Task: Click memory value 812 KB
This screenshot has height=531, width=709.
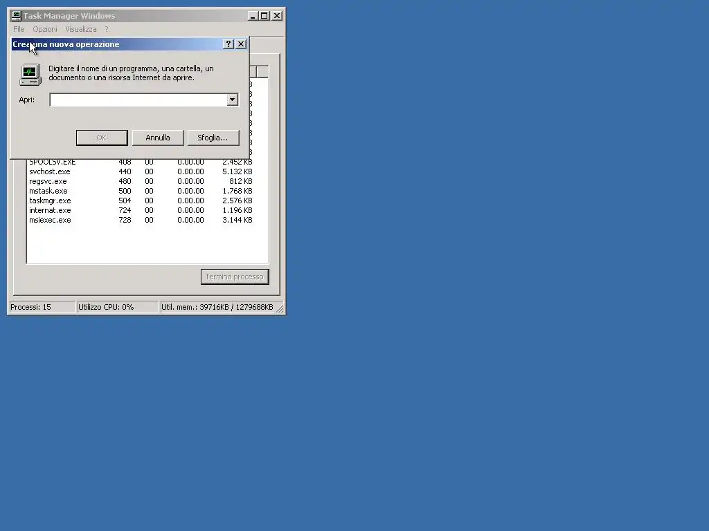Action: coord(240,182)
